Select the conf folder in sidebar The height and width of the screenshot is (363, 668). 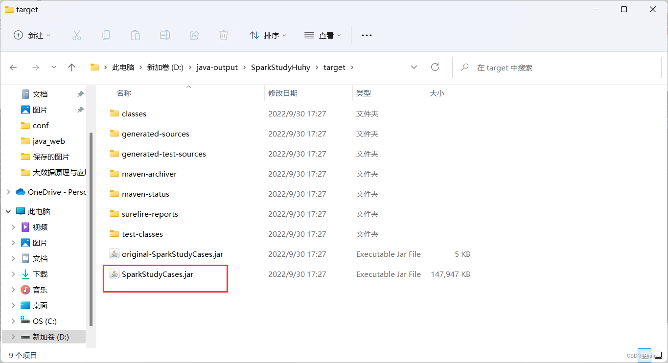coord(40,125)
